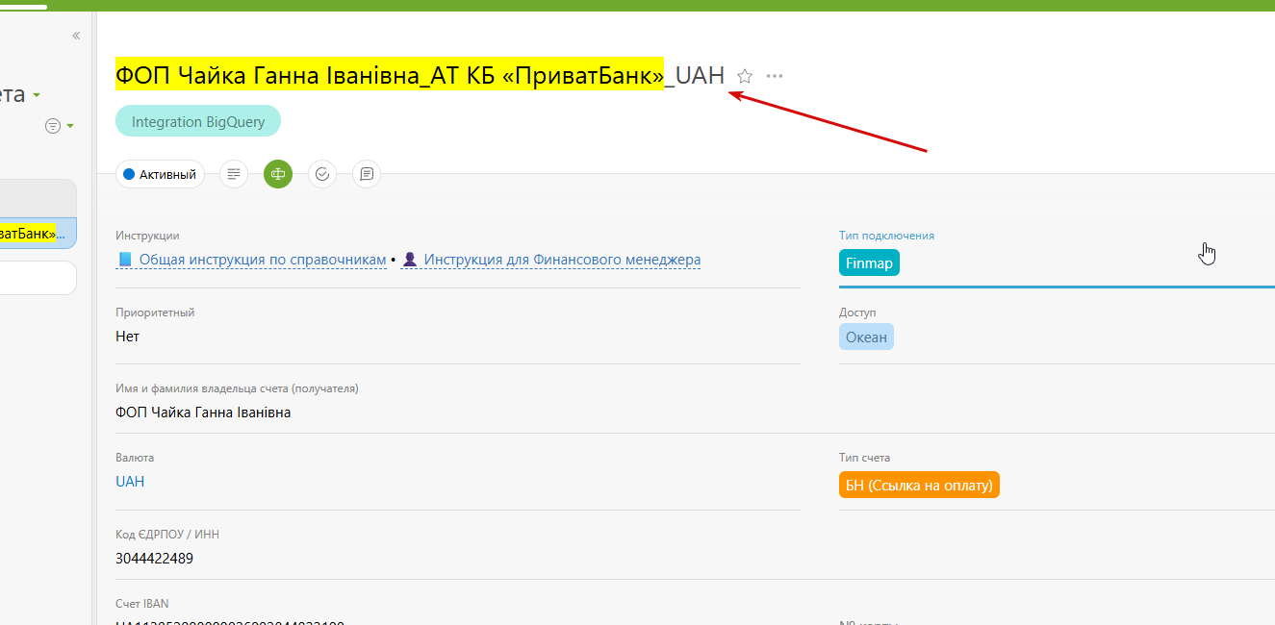The image size is (1275, 625).
Task: Click the blue book icon before instruction
Action: [125, 260]
